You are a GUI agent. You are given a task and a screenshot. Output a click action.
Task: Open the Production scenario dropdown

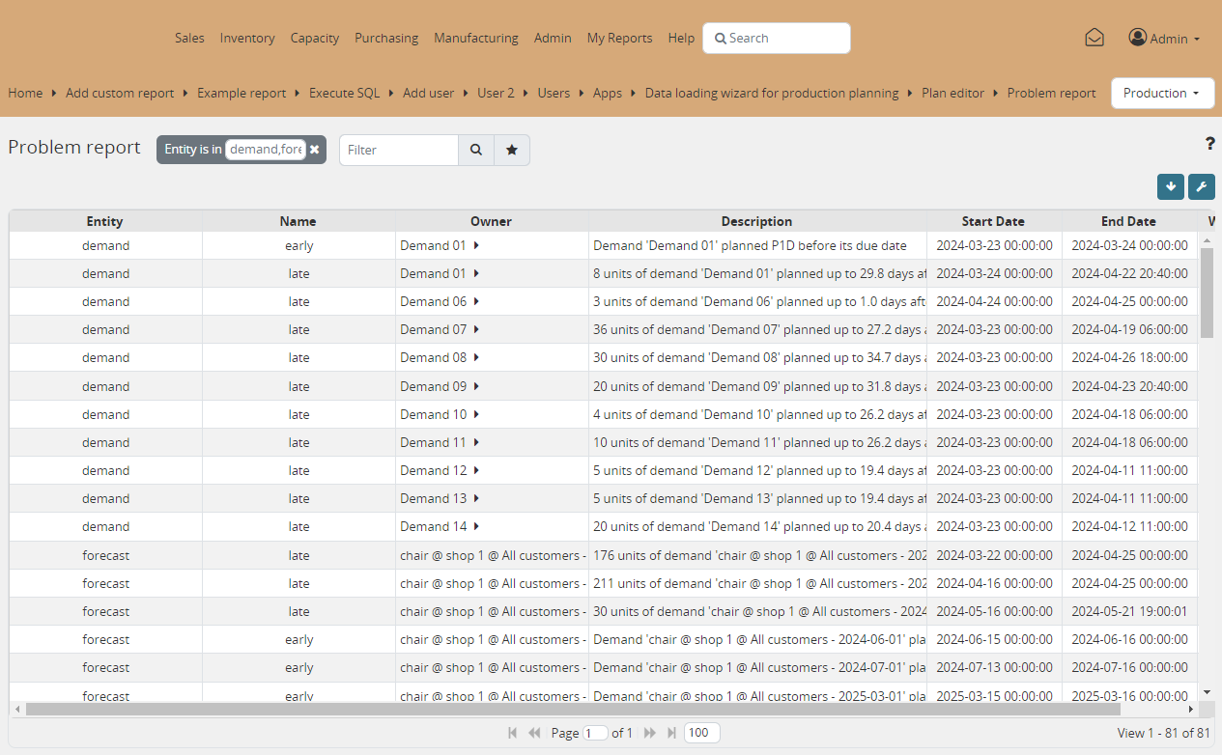coord(1162,93)
